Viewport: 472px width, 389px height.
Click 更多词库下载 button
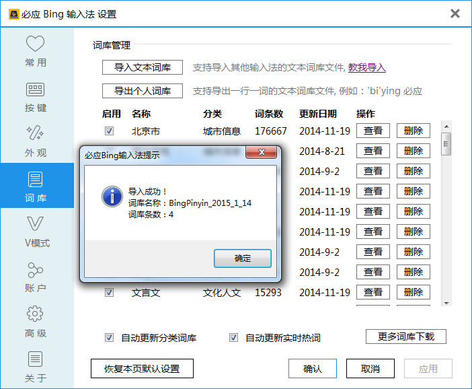pyautogui.click(x=406, y=337)
